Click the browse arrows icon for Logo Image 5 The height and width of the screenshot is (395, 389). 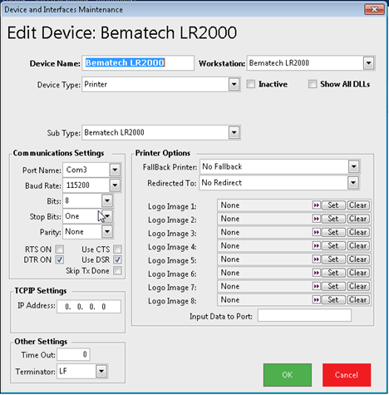316,259
